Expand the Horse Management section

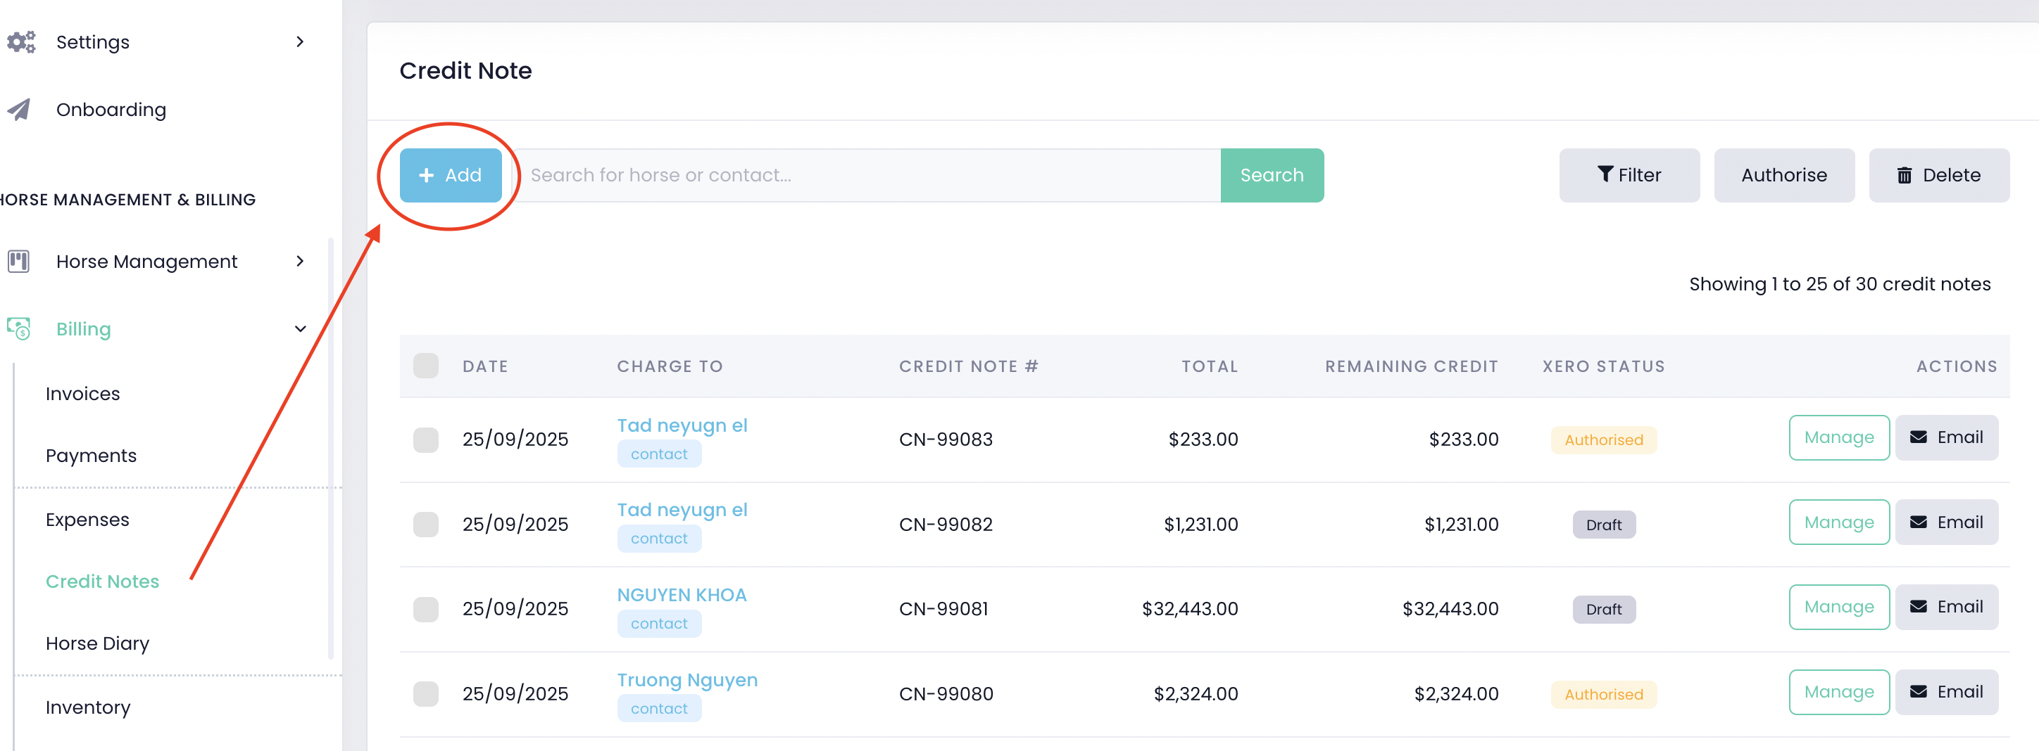(299, 261)
